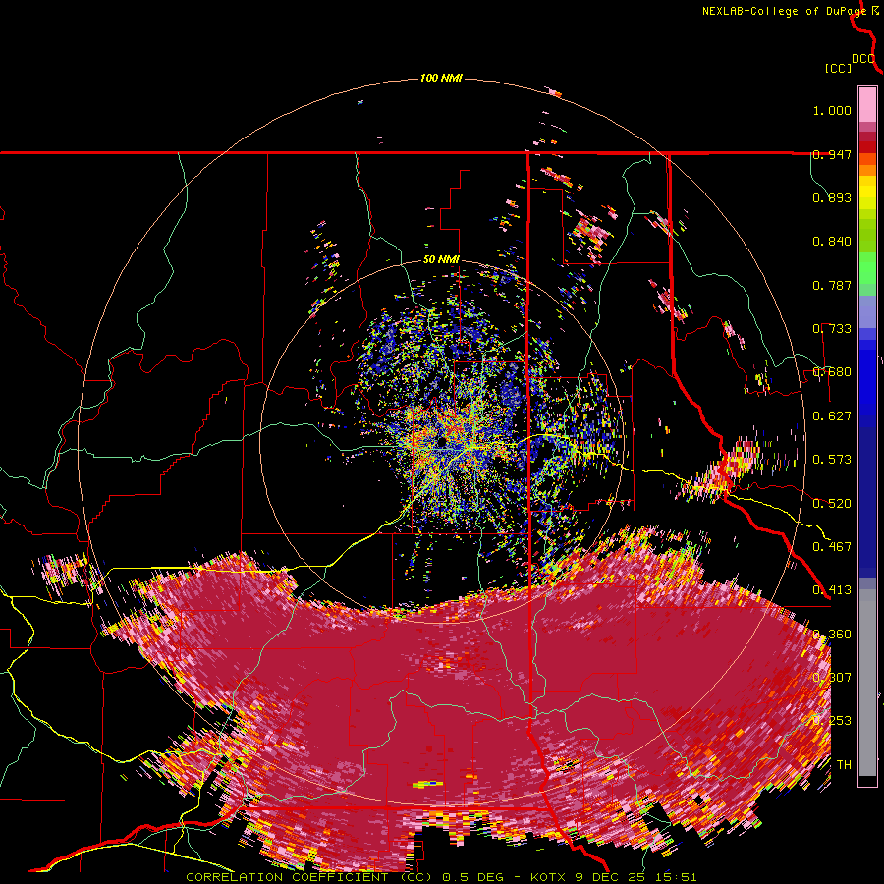This screenshot has width=884, height=884.
Task: Select the 0.307 scale value
Action: tap(832, 678)
